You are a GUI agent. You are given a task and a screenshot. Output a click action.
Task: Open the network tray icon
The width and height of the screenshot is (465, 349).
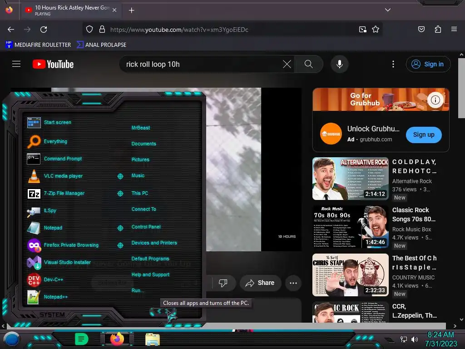[x=403, y=339]
